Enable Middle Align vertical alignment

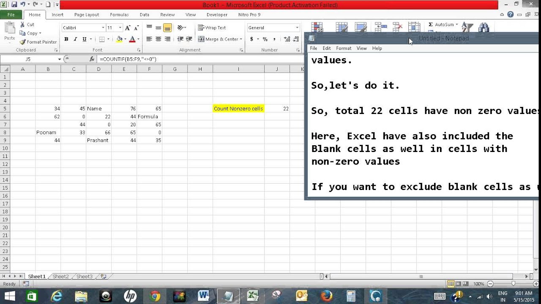click(x=158, y=28)
